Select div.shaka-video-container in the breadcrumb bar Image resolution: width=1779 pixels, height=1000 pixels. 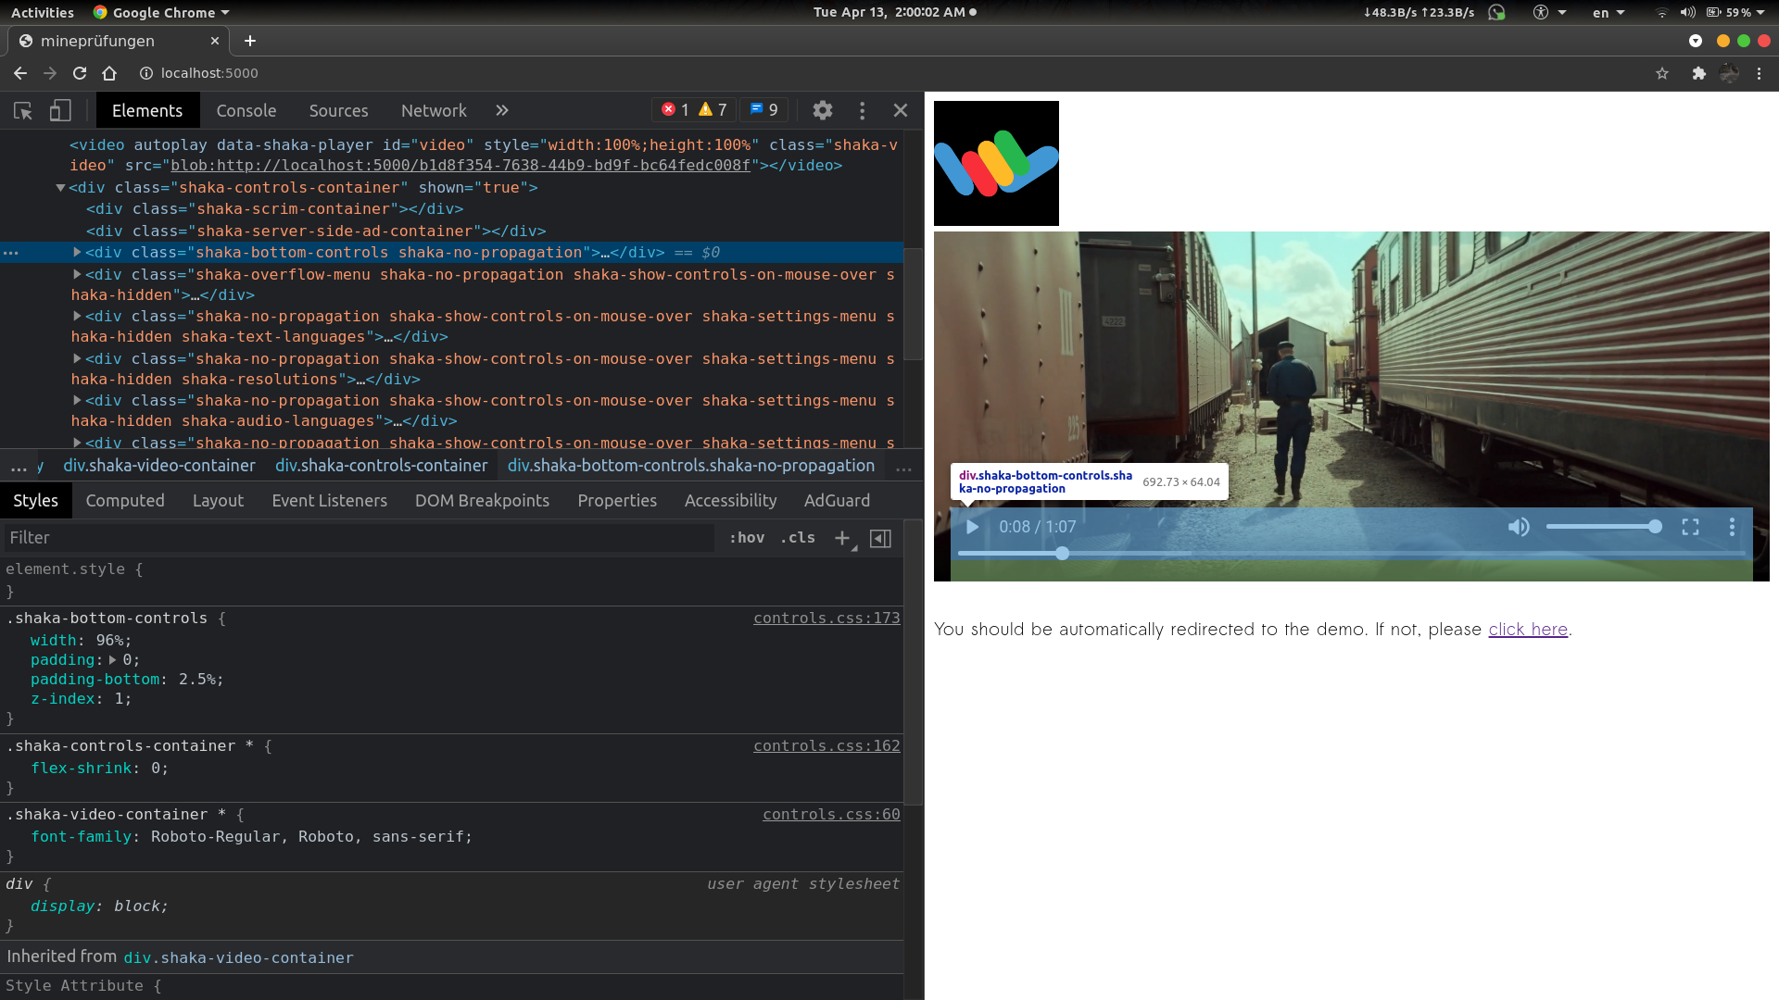159,466
